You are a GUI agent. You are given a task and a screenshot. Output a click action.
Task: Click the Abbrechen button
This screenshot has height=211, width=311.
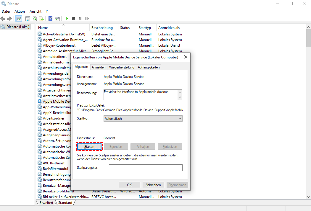153,185
